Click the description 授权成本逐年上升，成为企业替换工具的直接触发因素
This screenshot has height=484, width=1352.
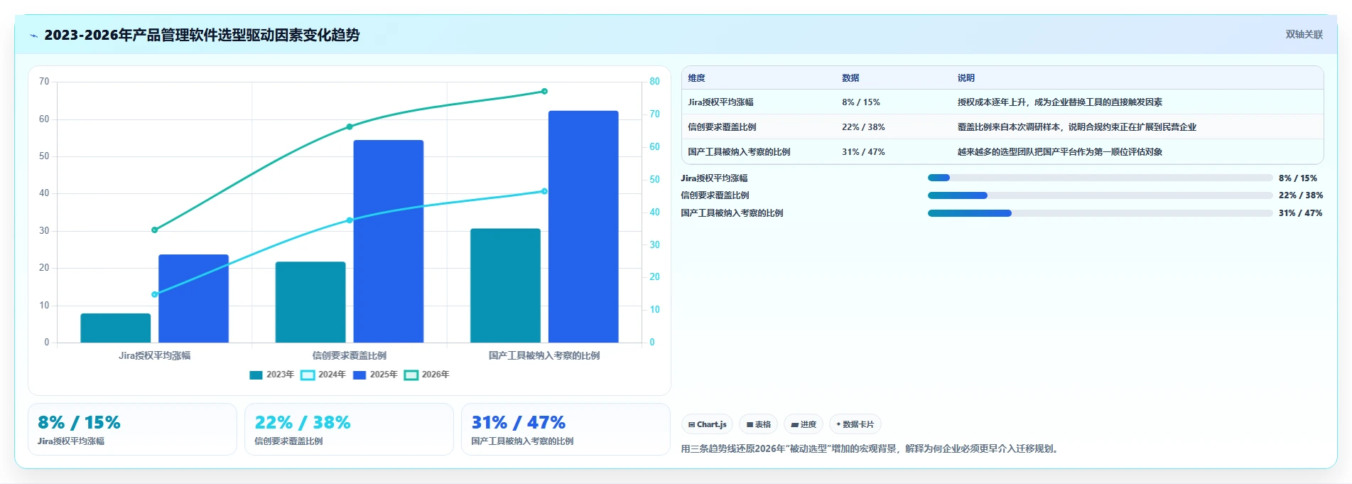pyautogui.click(x=1059, y=102)
